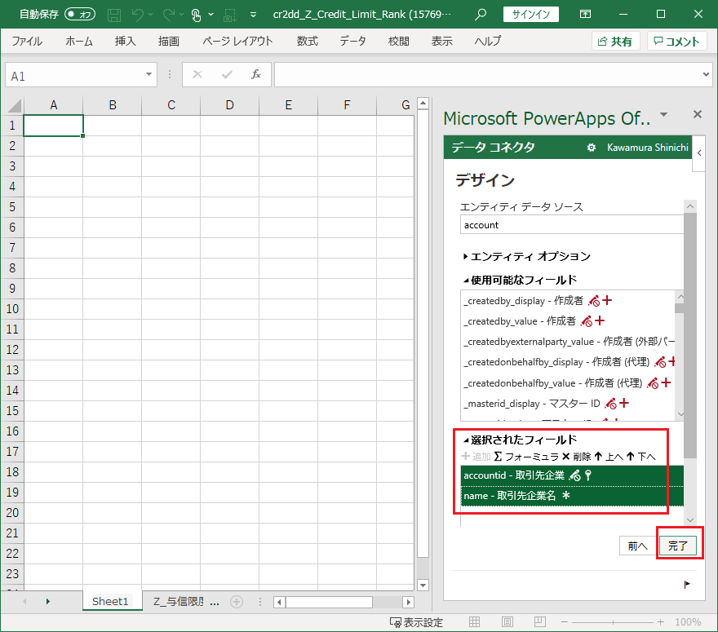Viewport: 718px width, 632px height.
Task: Click the 共有 share button
Action: point(615,42)
